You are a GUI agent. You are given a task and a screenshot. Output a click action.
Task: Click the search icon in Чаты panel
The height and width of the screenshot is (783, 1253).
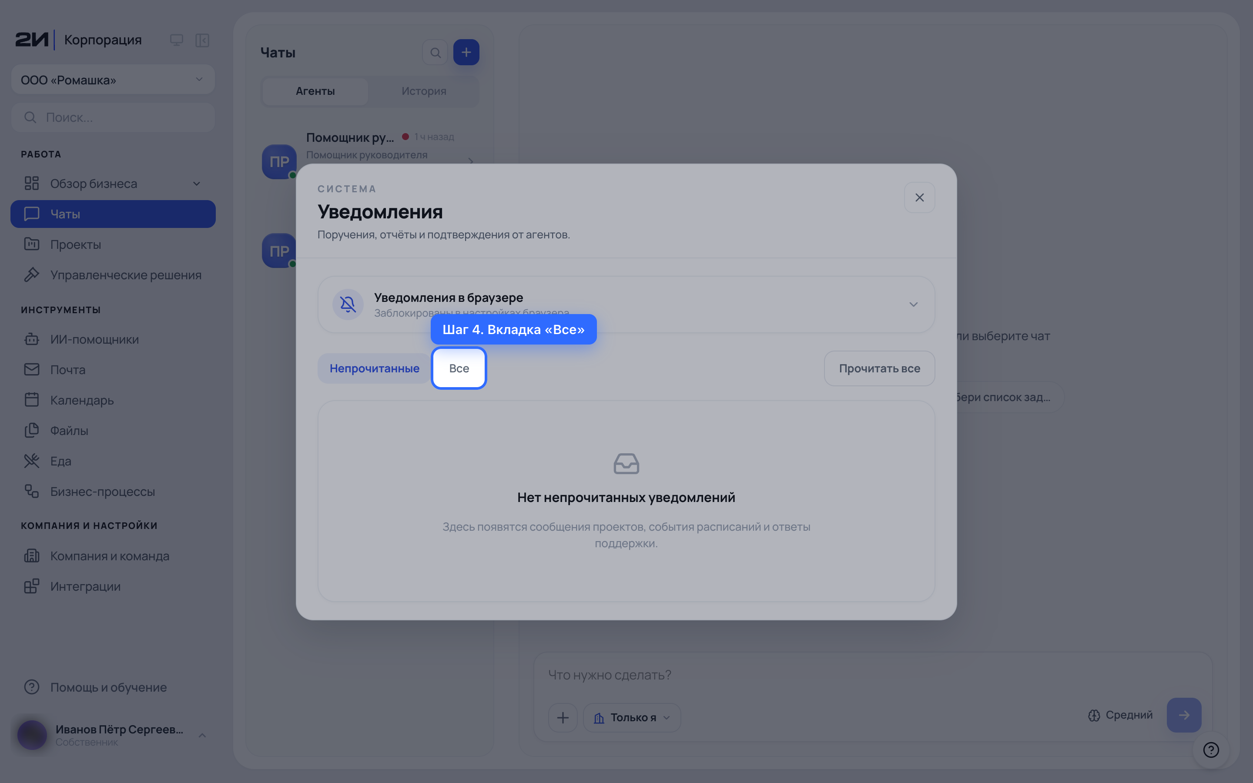[436, 52]
